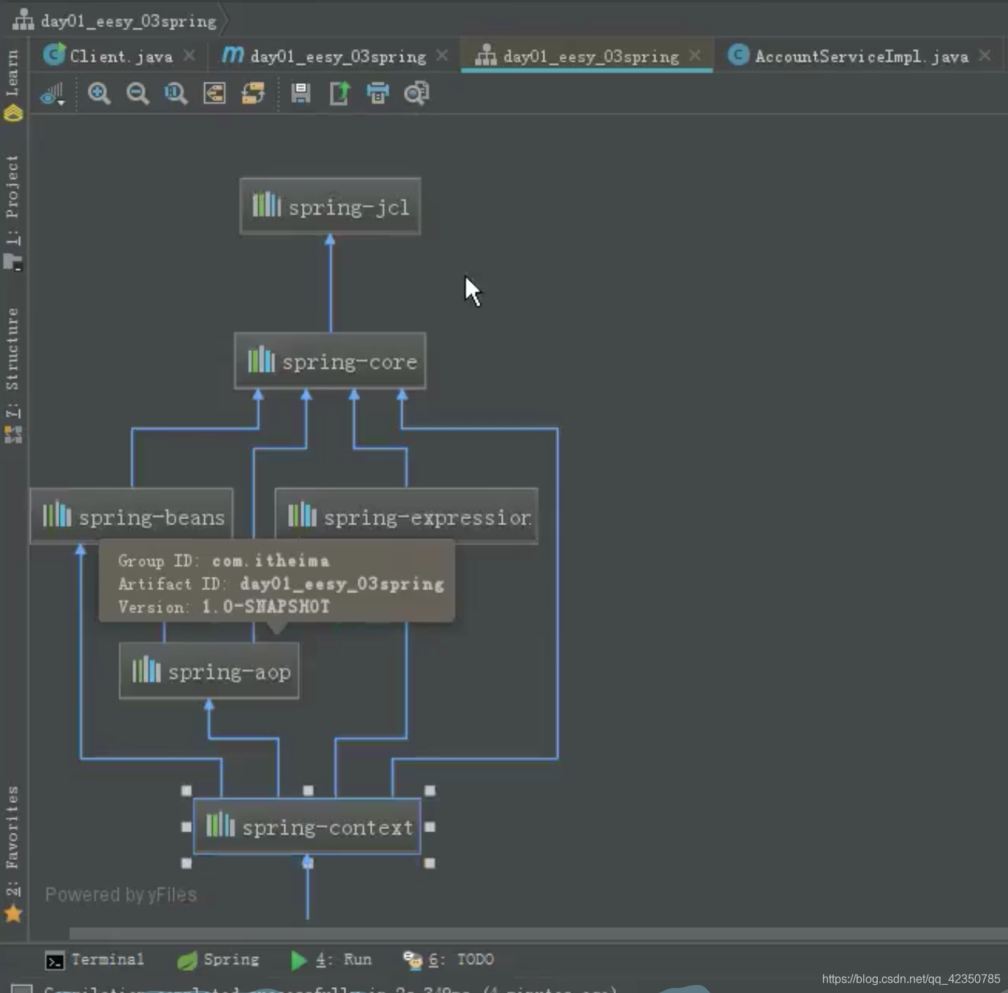Click the library icon of spring-core node
Viewport: 1008px width, 993px height.
click(x=261, y=360)
